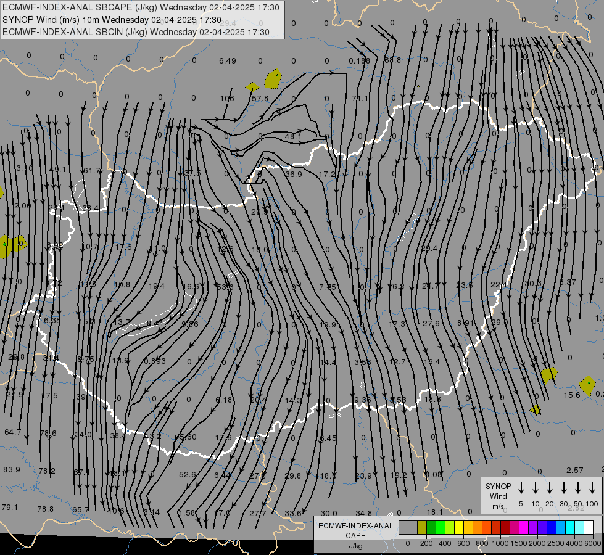The image size is (604, 555).
Task: Select the pure yellow CAPE swatch
Action: [459, 528]
